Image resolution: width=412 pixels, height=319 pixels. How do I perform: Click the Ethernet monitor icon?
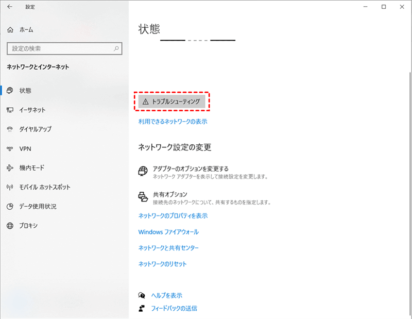[x=10, y=110]
